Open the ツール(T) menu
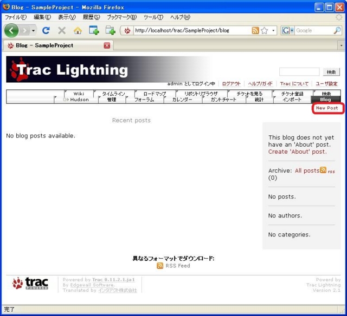Image resolution: width=347 pixels, height=316 pixels. click(153, 17)
